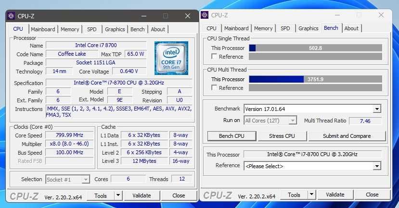Click single thread This Processor bar 502.8
The width and height of the screenshot is (399, 208).
tap(316, 48)
